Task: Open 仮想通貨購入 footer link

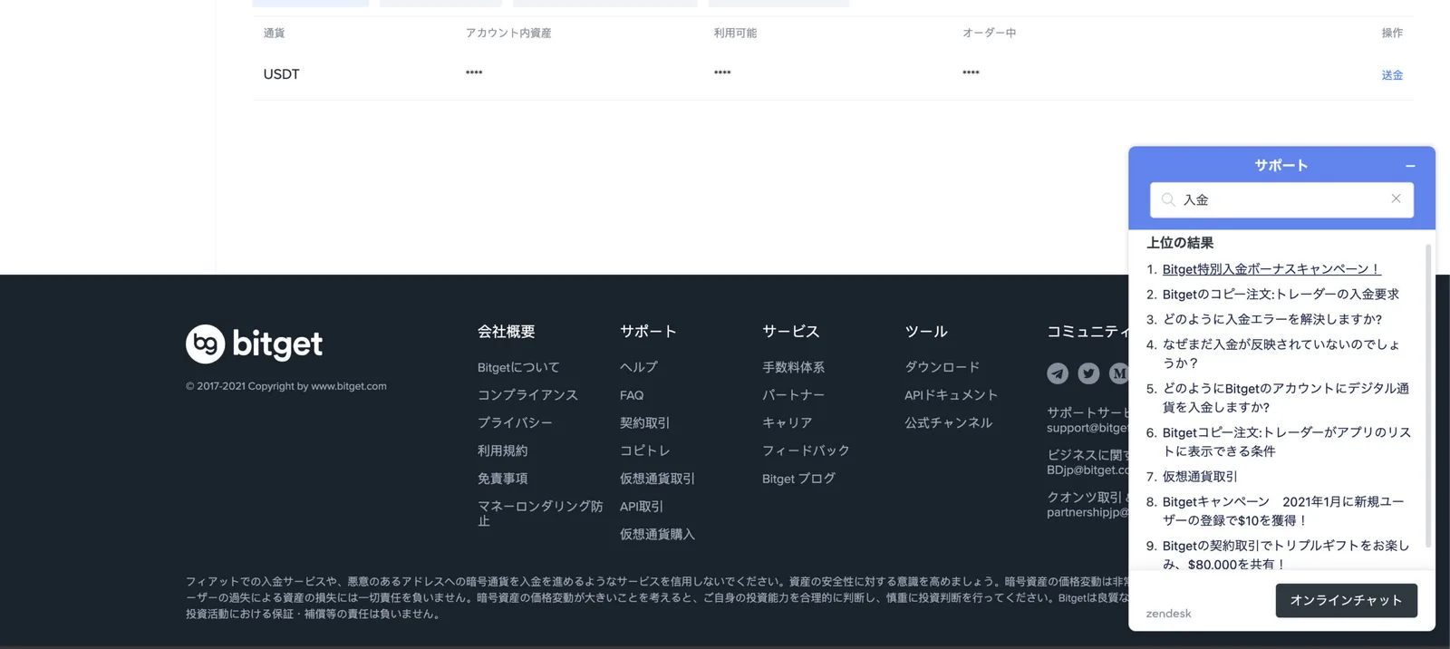Action: pos(657,535)
